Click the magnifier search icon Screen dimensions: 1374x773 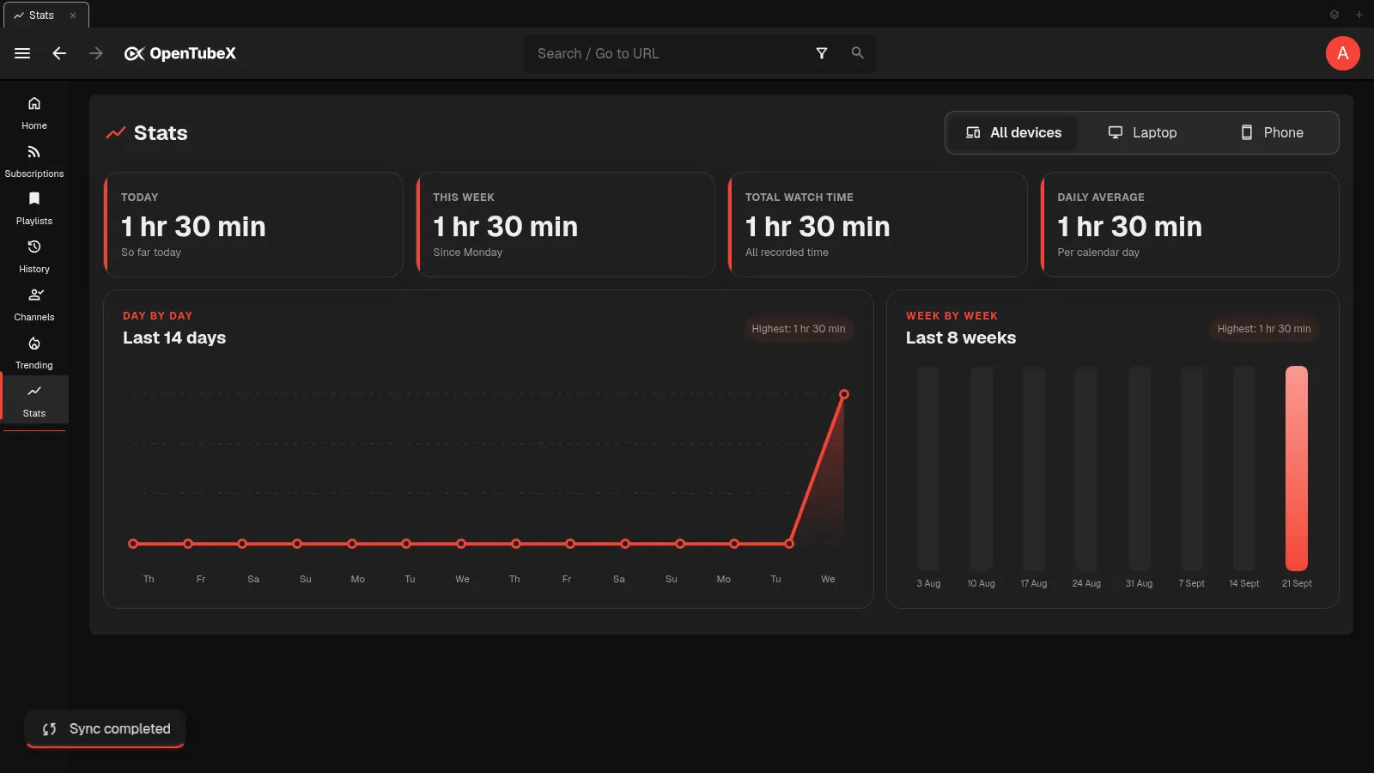tap(857, 53)
